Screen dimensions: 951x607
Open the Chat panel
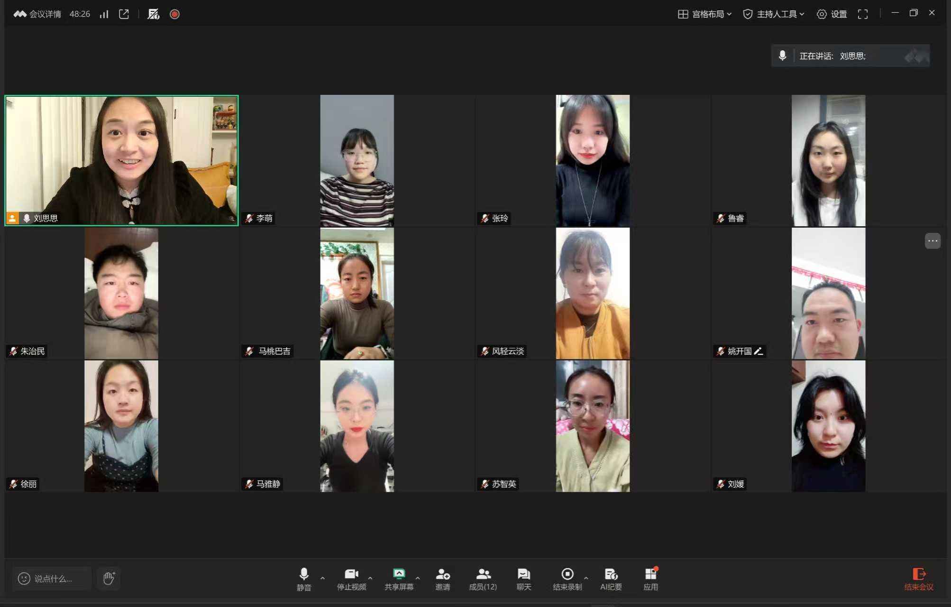click(523, 579)
